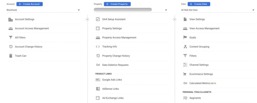The image size is (257, 103).
Task: Click the Ad Exchange Links icon
Action: pos(98,98)
